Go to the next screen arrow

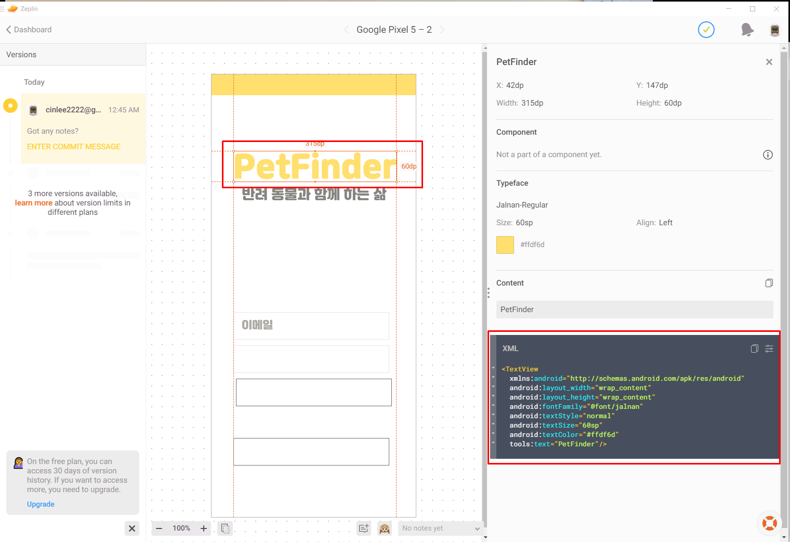coord(442,30)
